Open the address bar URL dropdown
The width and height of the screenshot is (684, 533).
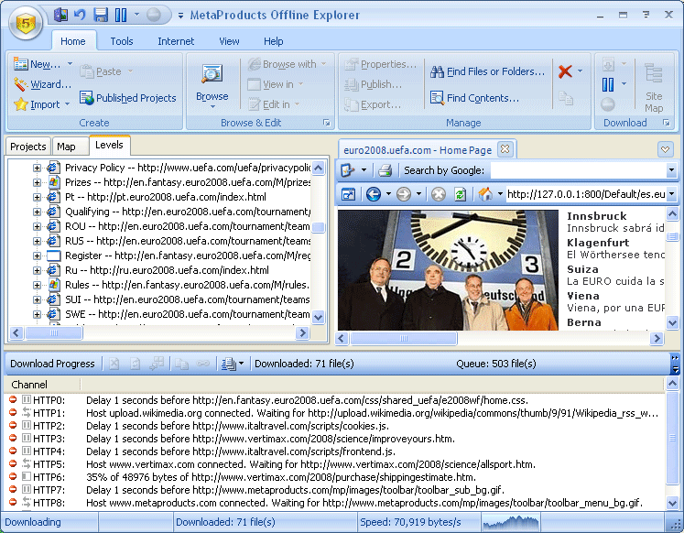click(x=671, y=194)
